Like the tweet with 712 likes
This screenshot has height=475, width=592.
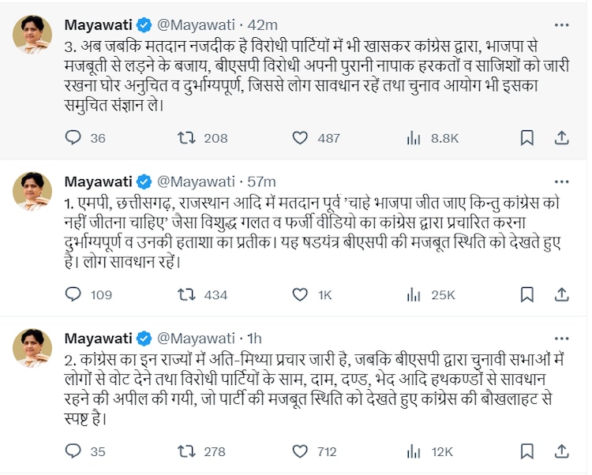[300, 452]
